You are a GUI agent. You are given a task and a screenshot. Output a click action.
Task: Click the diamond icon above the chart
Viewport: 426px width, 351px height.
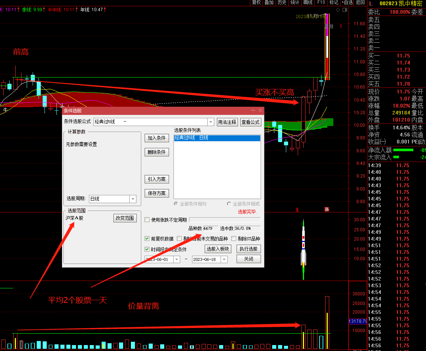[338, 10]
